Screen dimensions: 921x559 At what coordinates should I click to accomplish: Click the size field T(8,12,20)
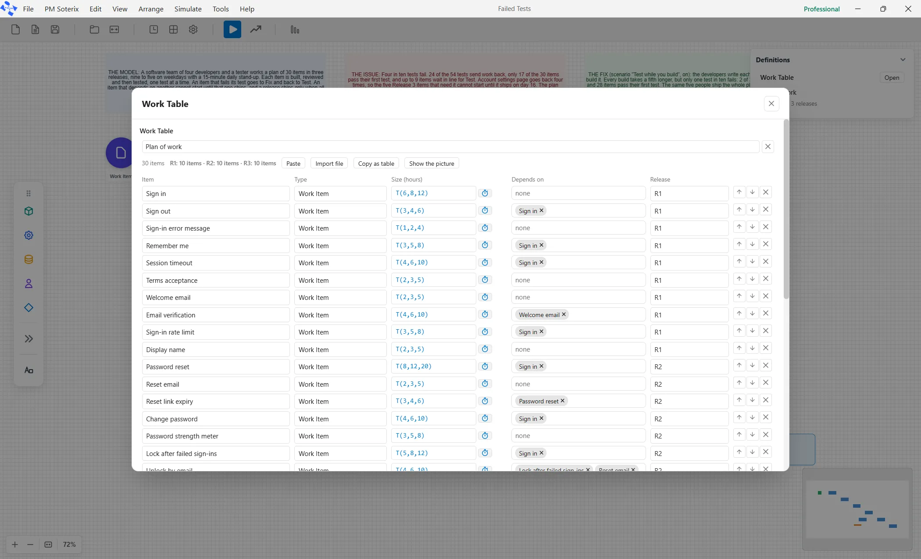pyautogui.click(x=433, y=367)
